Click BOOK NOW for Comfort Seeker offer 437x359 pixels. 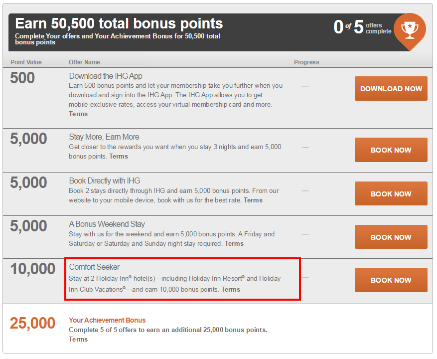(x=391, y=280)
